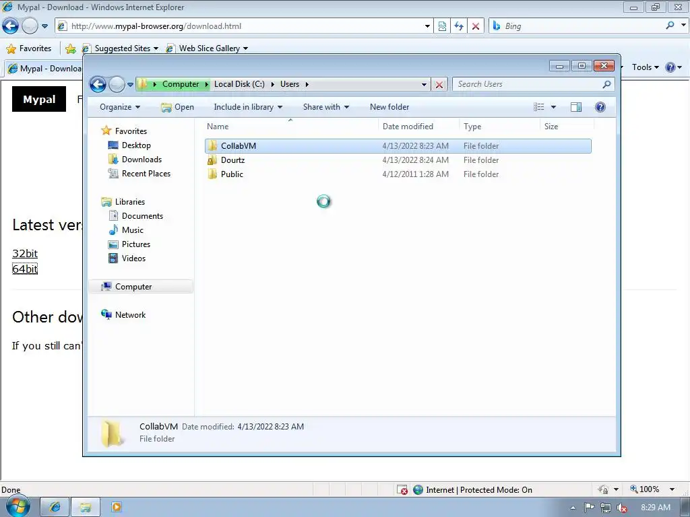This screenshot has width=690, height=517.
Task: Click Internet Explorer's back button
Action: (x=11, y=26)
